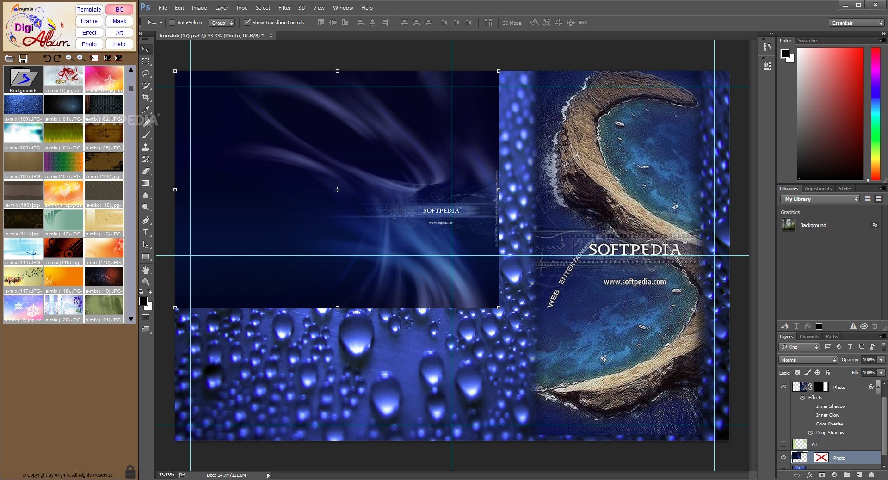Select the Dodge tool

pos(146,208)
